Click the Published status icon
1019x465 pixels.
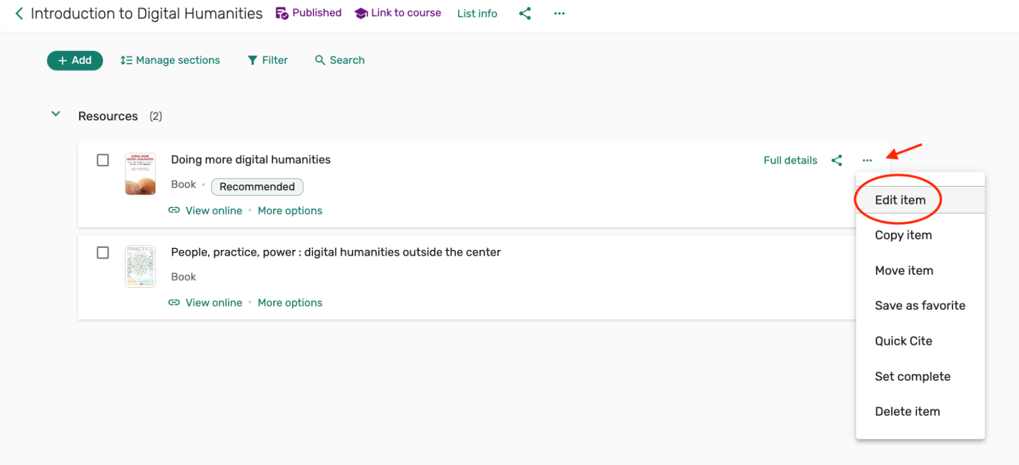point(282,13)
